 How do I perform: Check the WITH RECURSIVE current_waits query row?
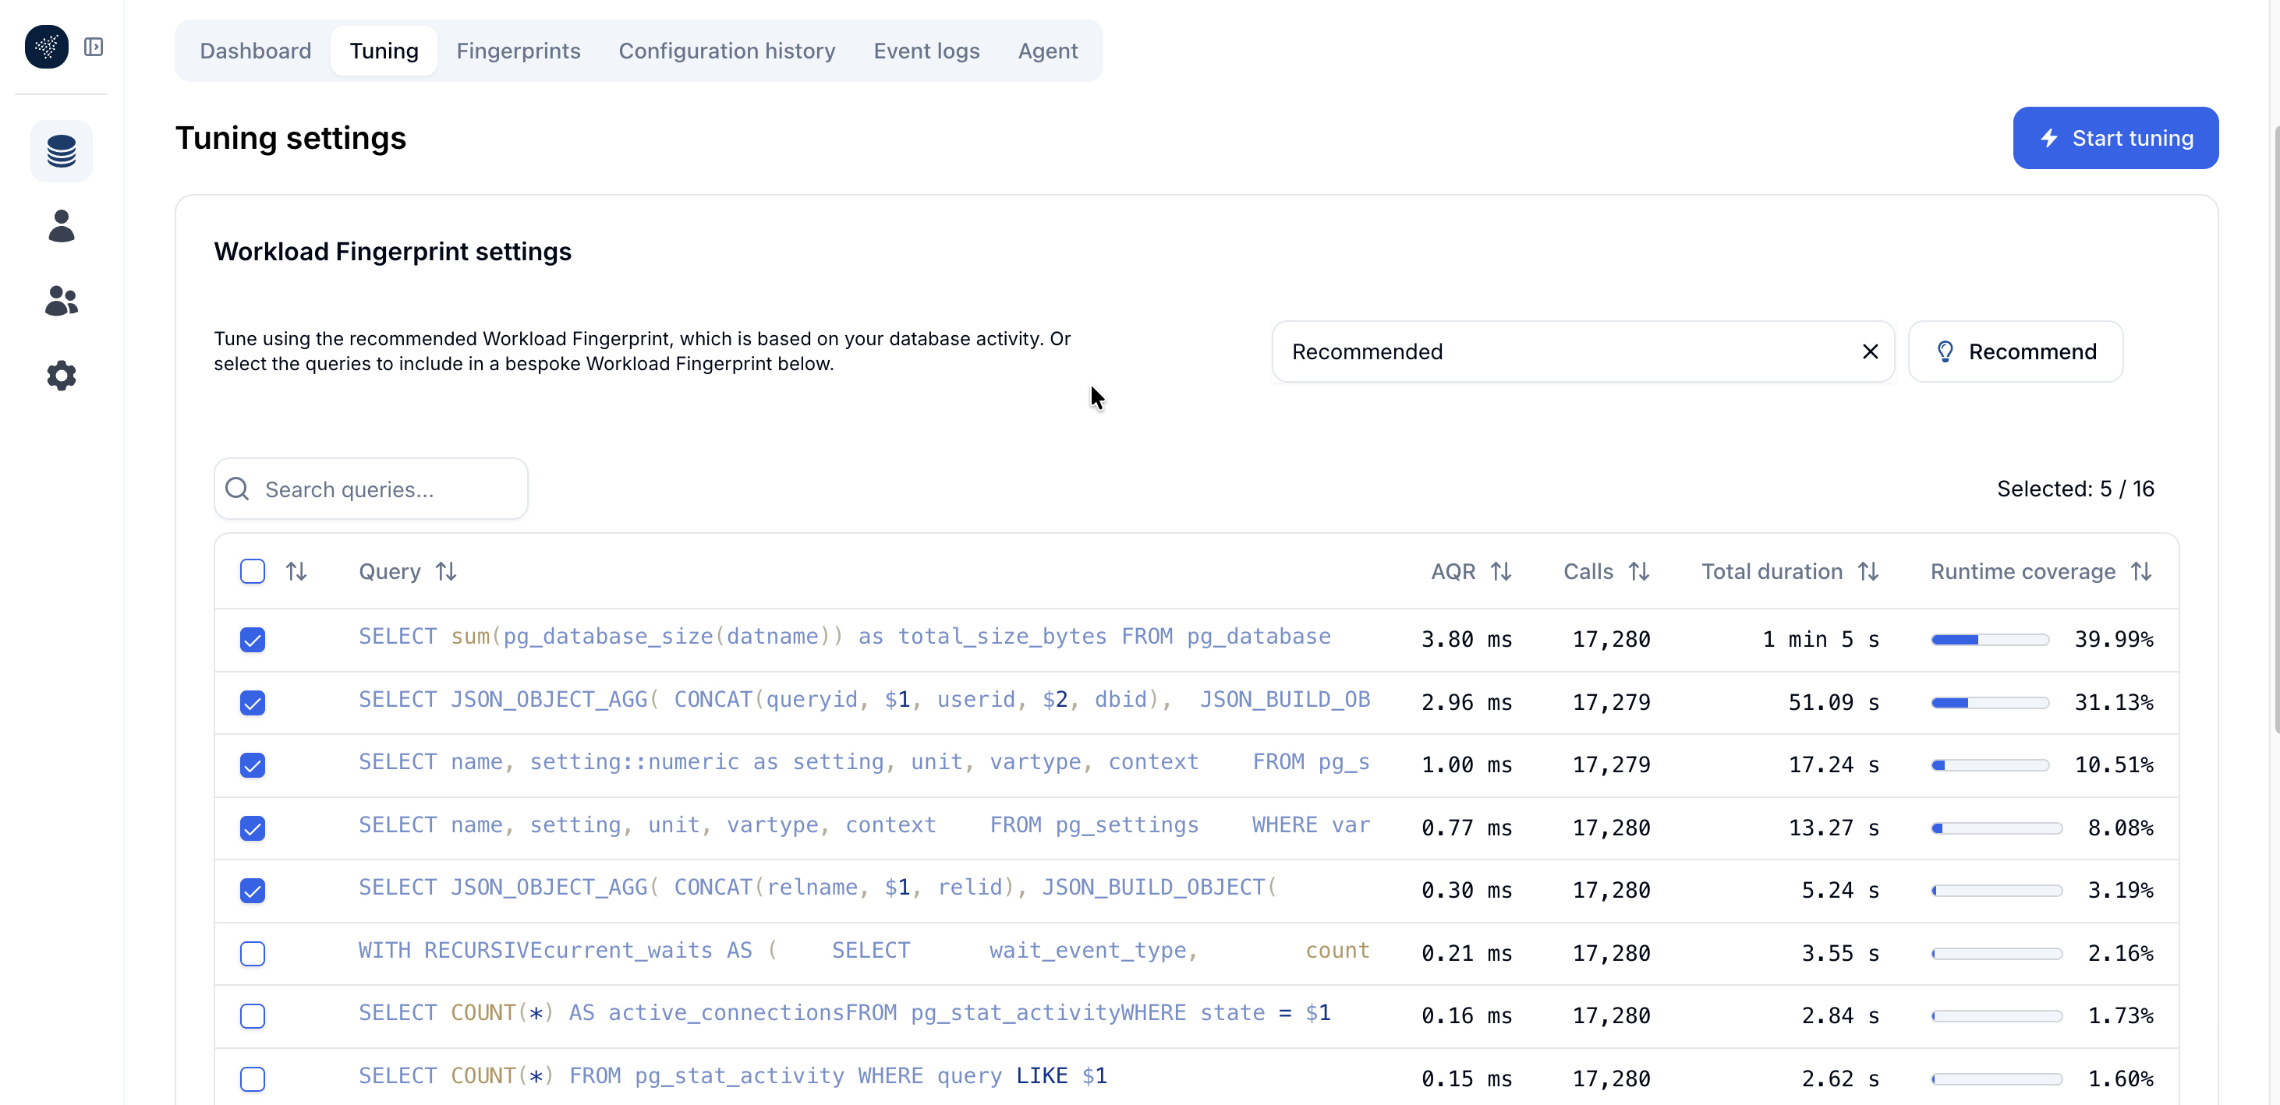[x=253, y=954]
